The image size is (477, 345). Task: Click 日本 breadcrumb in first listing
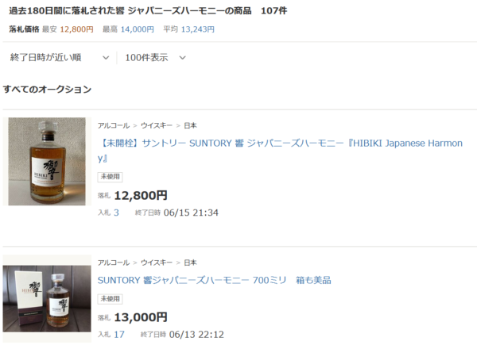(191, 125)
